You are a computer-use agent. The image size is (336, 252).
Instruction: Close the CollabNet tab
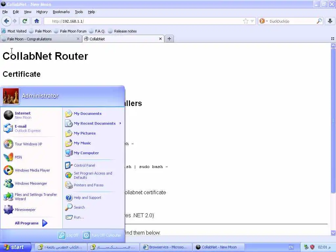click(x=160, y=39)
